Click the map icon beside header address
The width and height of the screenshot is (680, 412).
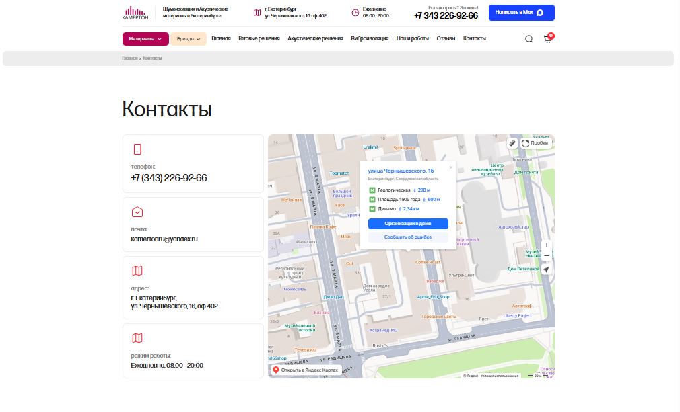pyautogui.click(x=257, y=13)
